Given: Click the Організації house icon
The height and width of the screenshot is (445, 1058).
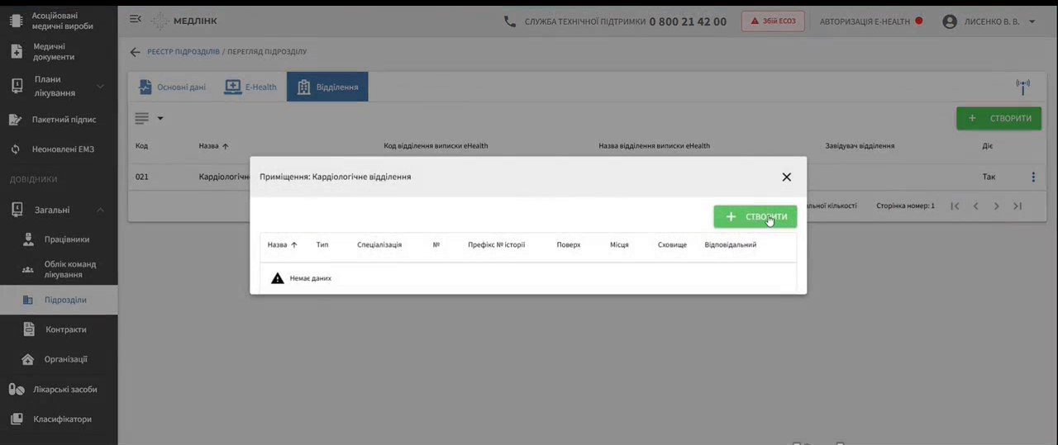Looking at the screenshot, I should pos(28,359).
